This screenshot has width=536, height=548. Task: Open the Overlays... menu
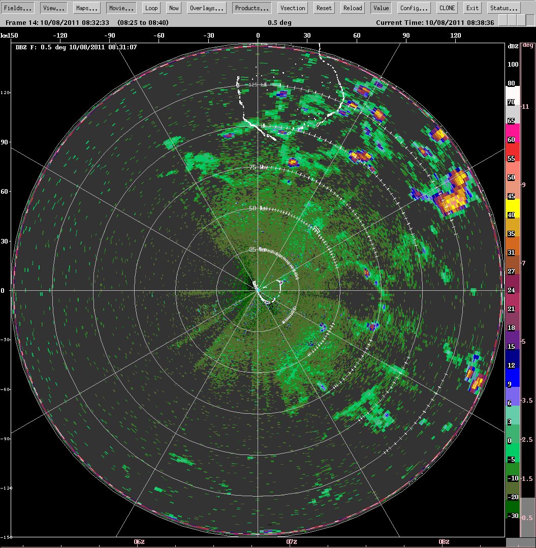click(207, 8)
